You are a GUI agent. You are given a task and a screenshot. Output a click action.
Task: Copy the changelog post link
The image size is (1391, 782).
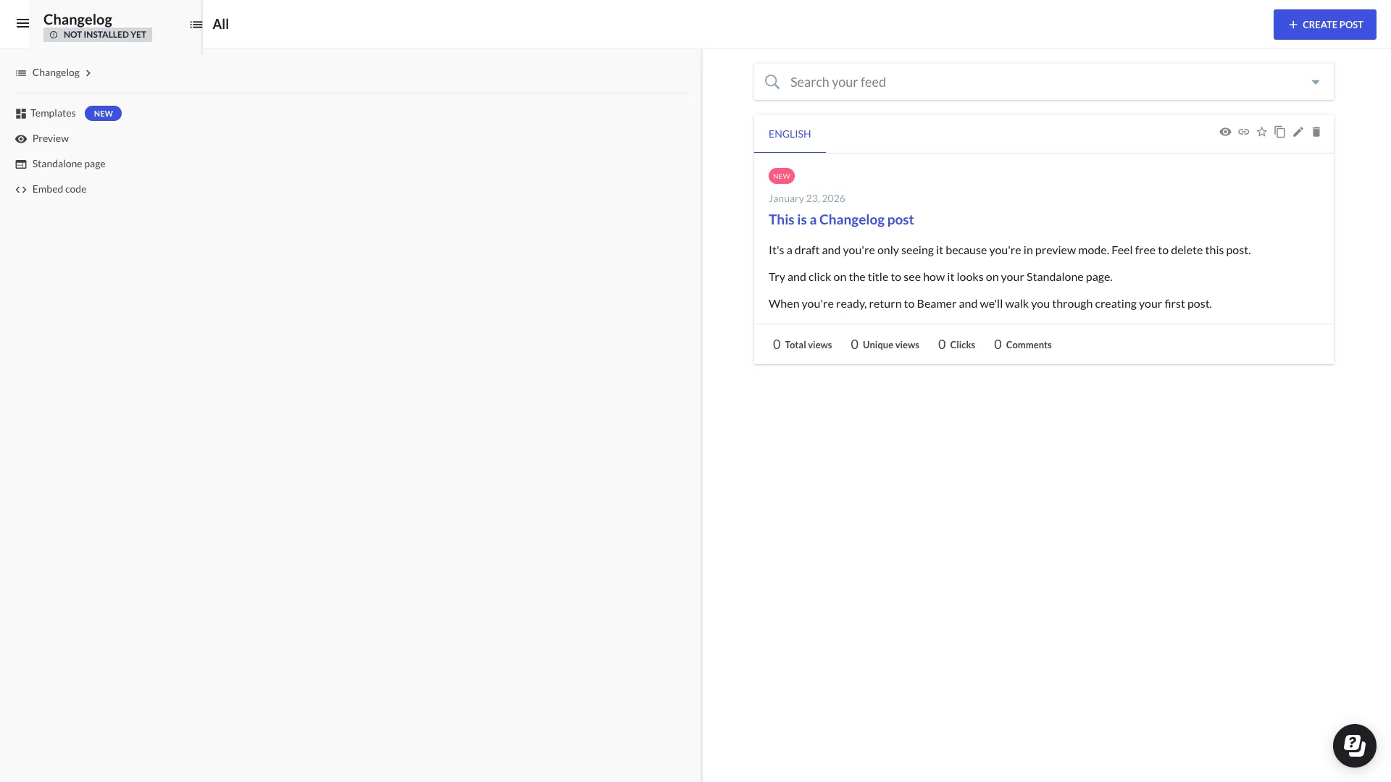pos(1244,132)
